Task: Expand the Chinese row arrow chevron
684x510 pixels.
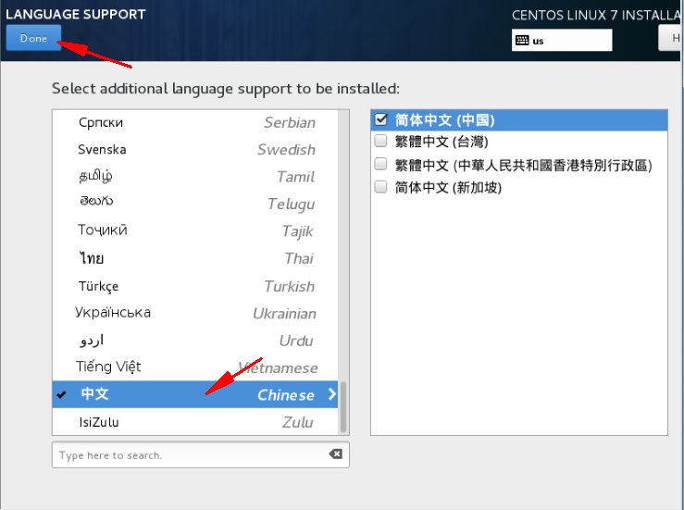Action: 332,394
